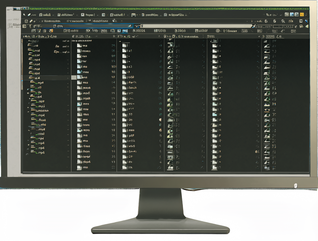Click the feather pen icon inside the address field
The height and width of the screenshot is (241, 318).
pos(130,26)
